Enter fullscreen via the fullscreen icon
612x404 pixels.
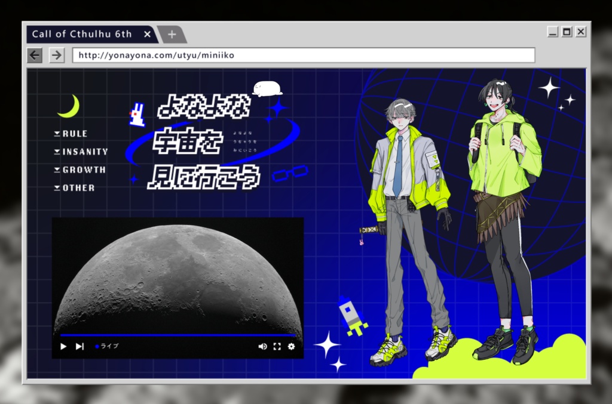pos(276,346)
